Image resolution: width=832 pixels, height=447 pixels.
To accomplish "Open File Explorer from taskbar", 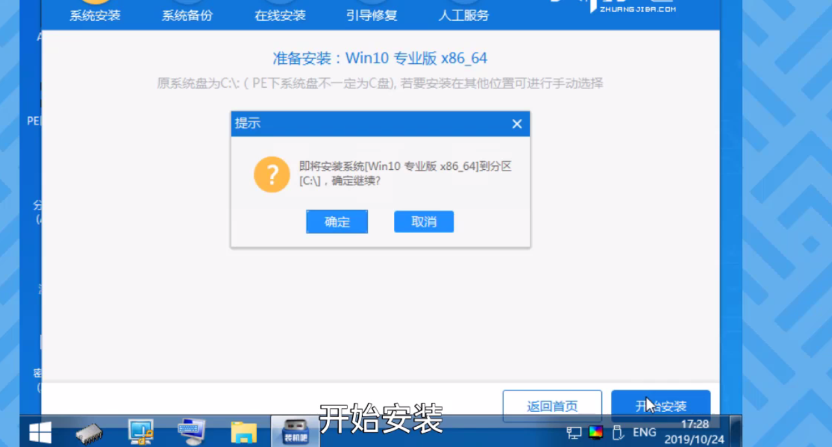I will [244, 432].
